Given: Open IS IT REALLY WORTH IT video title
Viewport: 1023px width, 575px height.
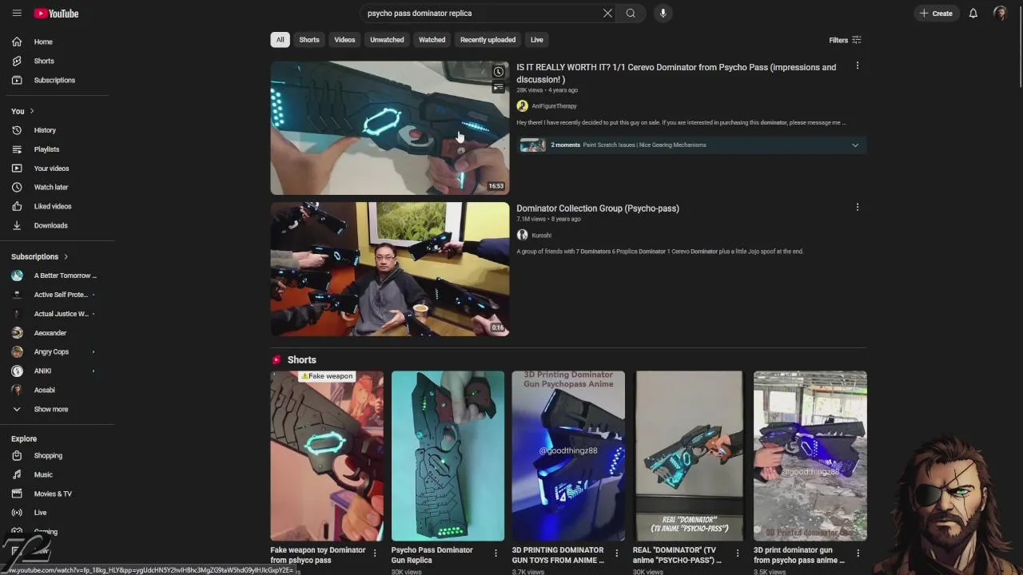Looking at the screenshot, I should 676,73.
